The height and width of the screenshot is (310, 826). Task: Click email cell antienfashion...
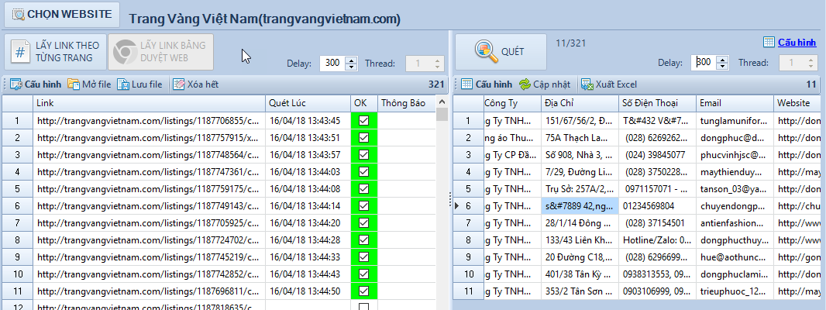735,223
